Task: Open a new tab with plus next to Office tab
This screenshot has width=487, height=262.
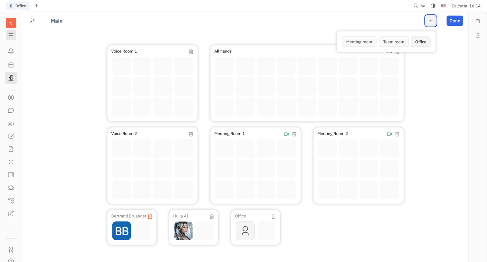Action: 36,6
